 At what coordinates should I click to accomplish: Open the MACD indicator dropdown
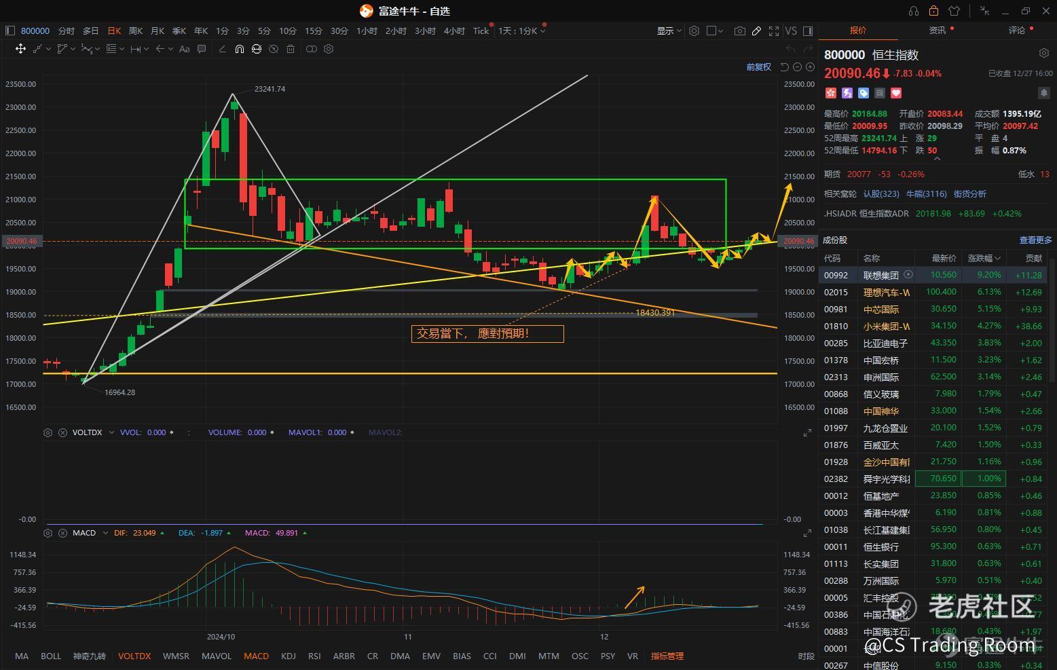[x=105, y=533]
